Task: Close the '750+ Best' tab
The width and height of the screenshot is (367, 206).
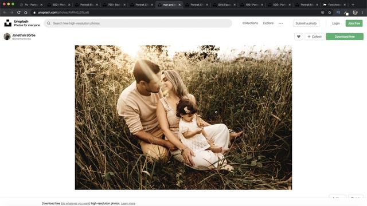Action: tap(124, 5)
